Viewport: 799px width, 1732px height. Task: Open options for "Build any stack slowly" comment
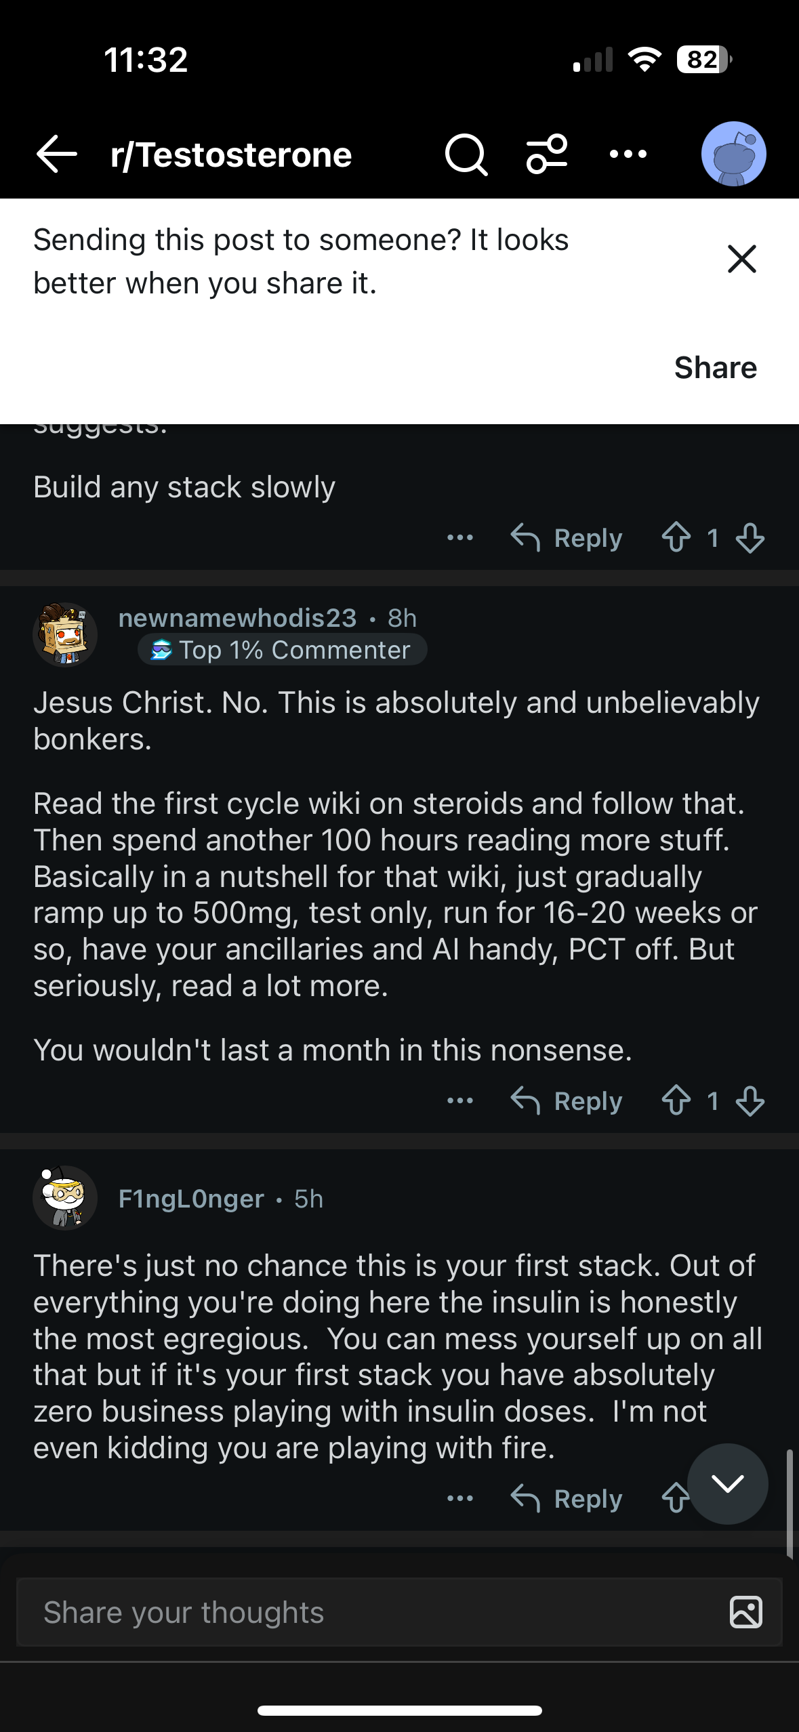(x=460, y=538)
